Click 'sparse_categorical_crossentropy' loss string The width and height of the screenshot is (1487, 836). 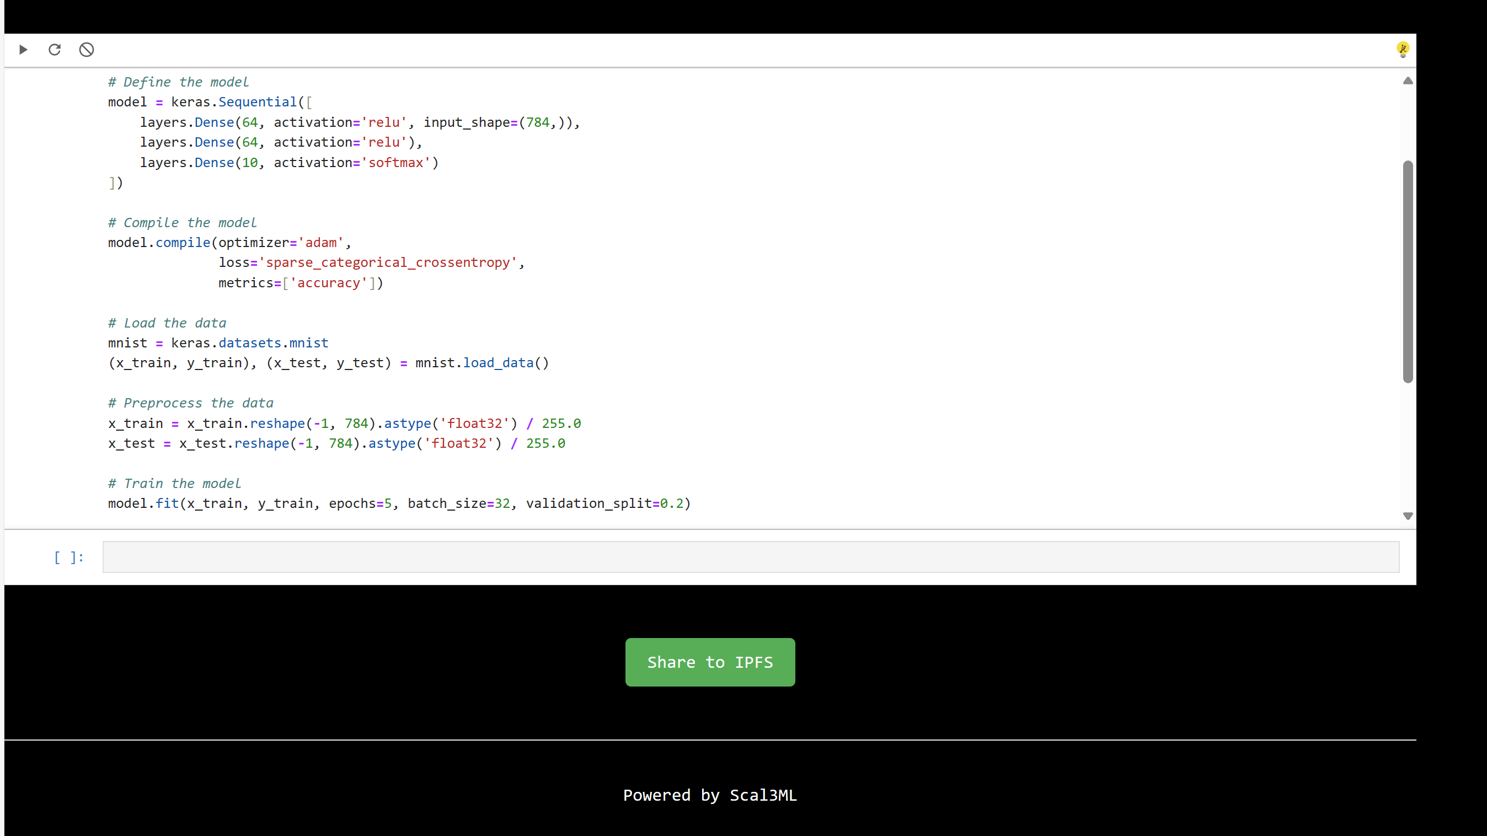coord(388,262)
